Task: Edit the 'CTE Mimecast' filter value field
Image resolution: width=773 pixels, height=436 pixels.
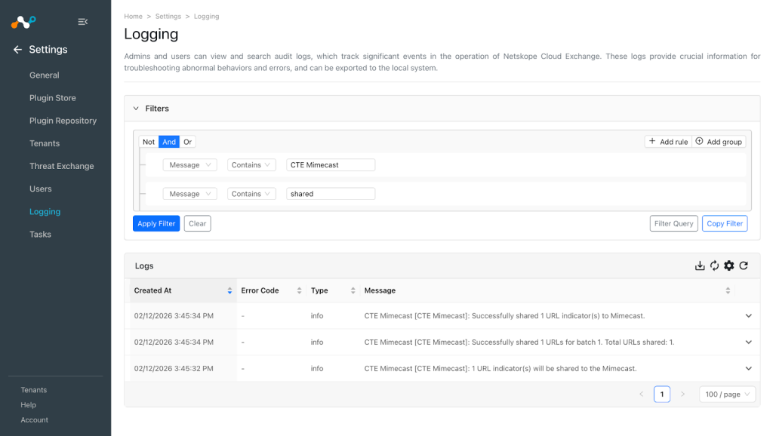Action: [x=331, y=165]
